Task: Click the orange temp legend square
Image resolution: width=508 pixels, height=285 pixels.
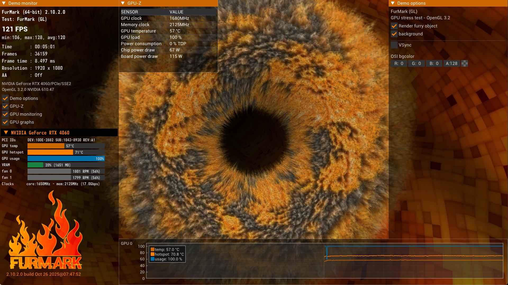Action: 152,249
